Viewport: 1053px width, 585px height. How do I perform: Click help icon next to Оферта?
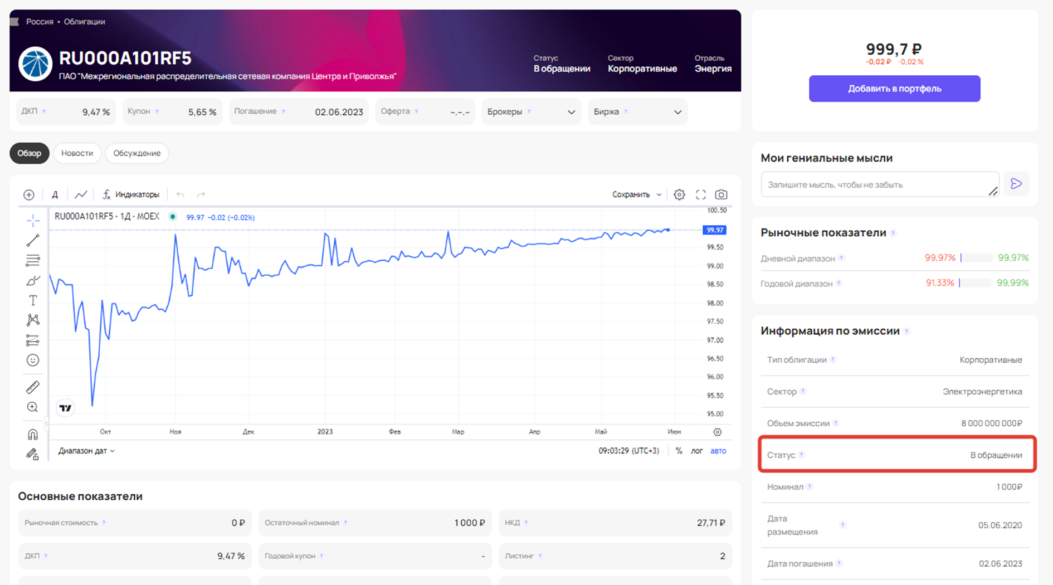coord(416,111)
